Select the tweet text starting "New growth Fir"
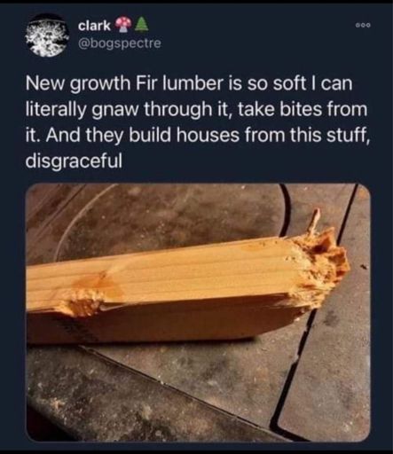This screenshot has width=393, height=454. pyautogui.click(x=196, y=121)
